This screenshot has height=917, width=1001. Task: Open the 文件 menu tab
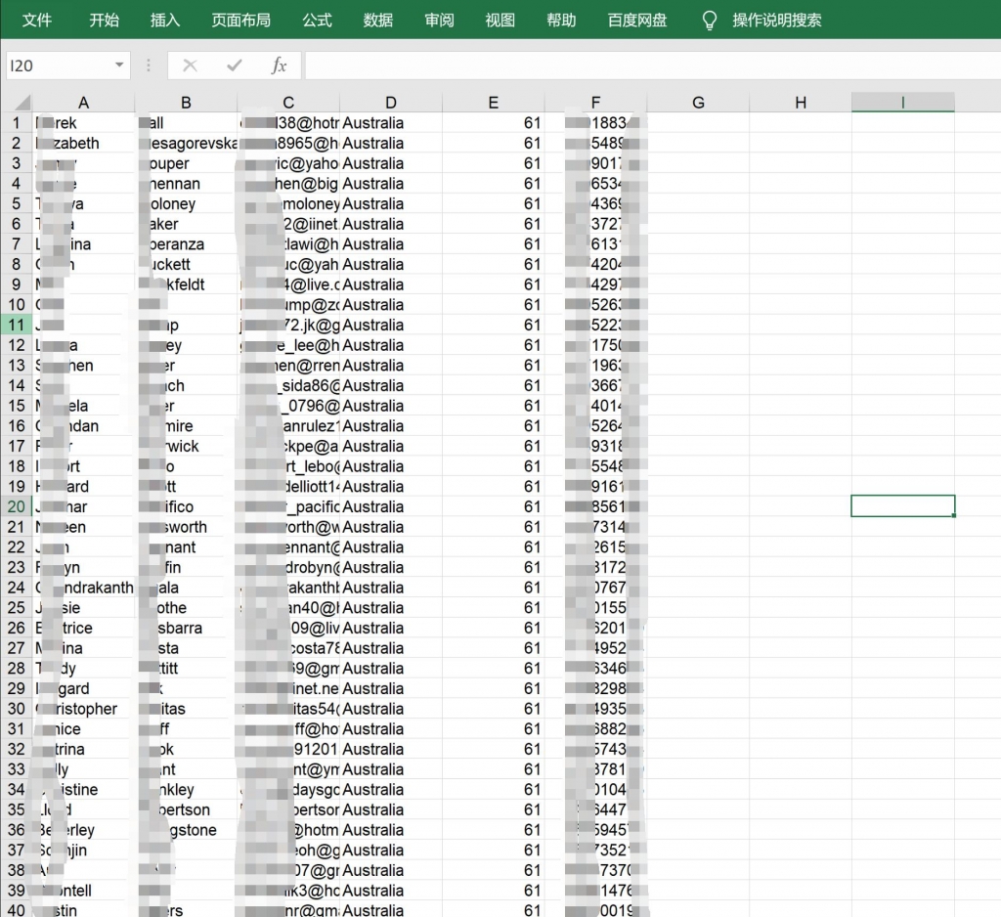coord(37,21)
